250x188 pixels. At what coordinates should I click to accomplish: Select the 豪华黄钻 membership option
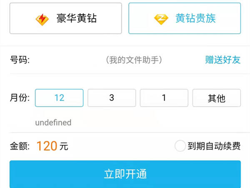tap(66, 18)
